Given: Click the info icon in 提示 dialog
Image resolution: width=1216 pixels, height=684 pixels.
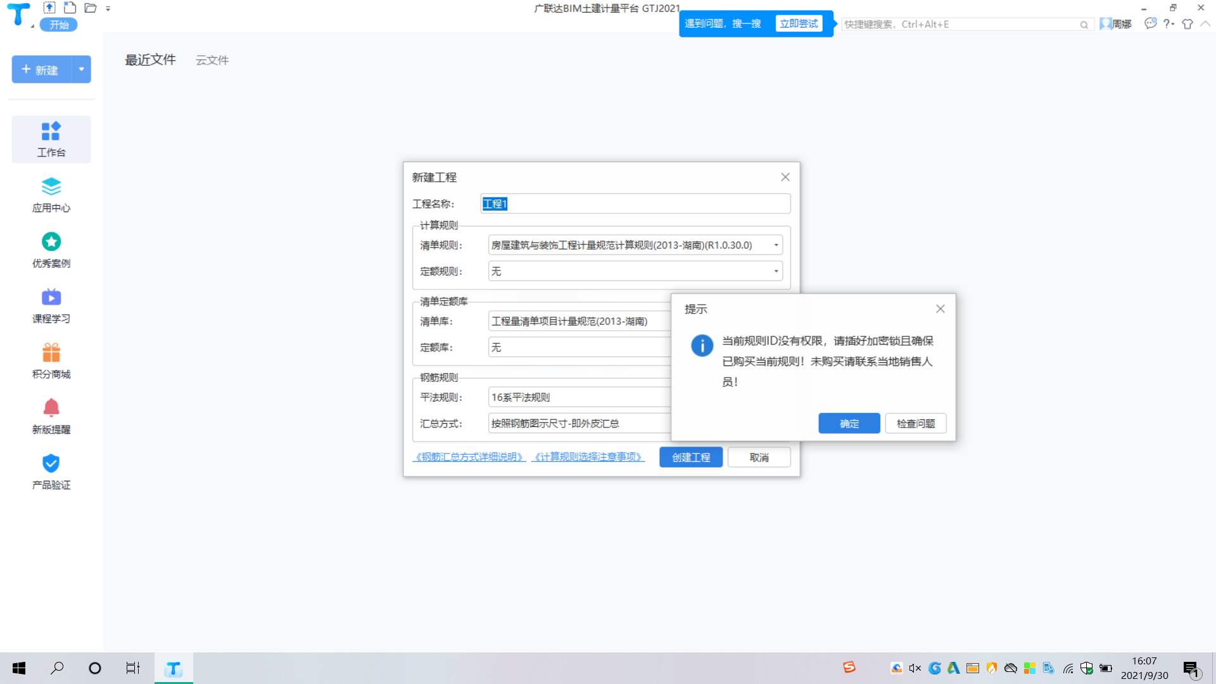Looking at the screenshot, I should (x=702, y=345).
